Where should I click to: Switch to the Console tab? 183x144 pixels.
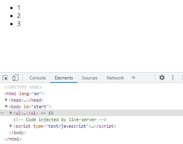38,78
